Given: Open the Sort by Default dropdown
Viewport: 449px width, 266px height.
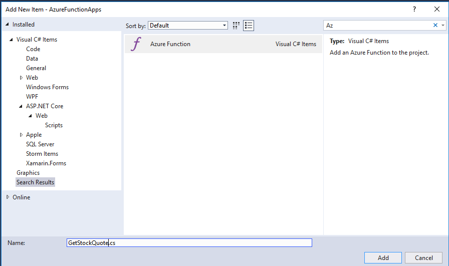Looking at the screenshot, I should pyautogui.click(x=188, y=26).
